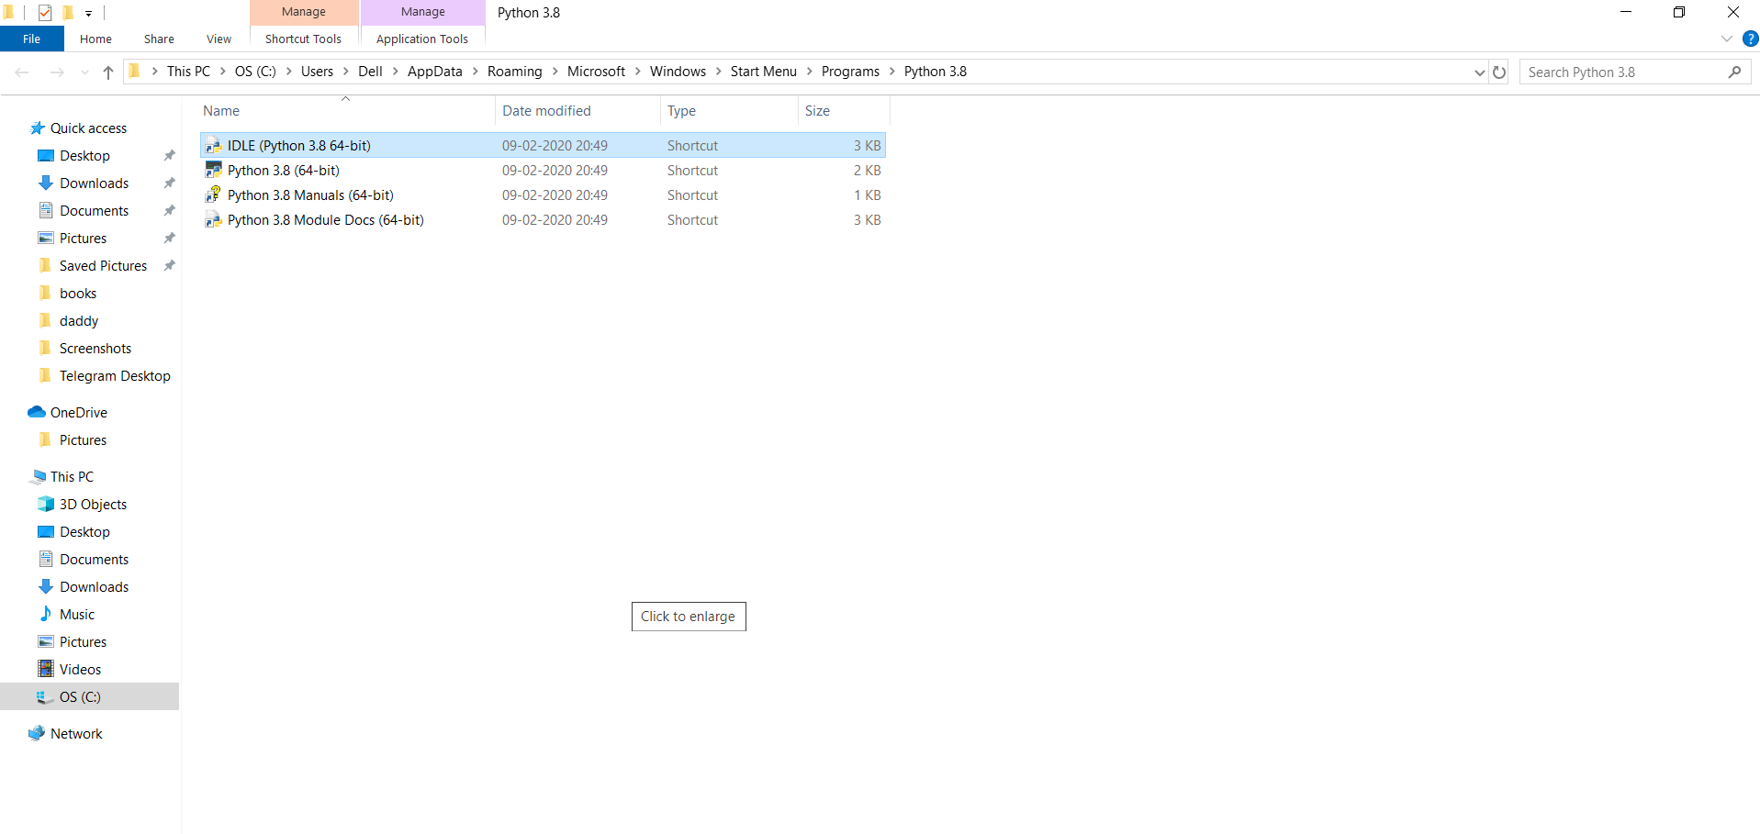Screen dimensions: 1760x834
Task: Go to Roaming in the breadcrumb path
Action: [x=515, y=72]
